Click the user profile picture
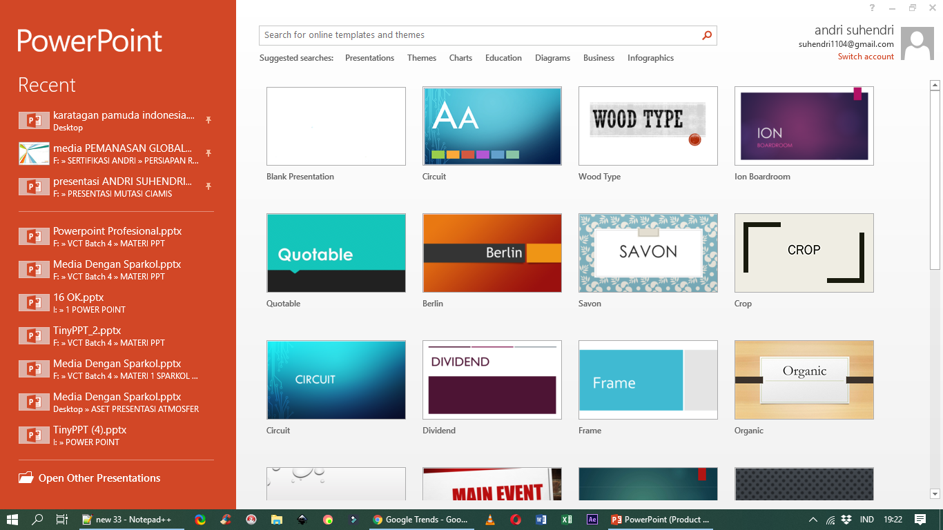943x530 pixels. 918,45
